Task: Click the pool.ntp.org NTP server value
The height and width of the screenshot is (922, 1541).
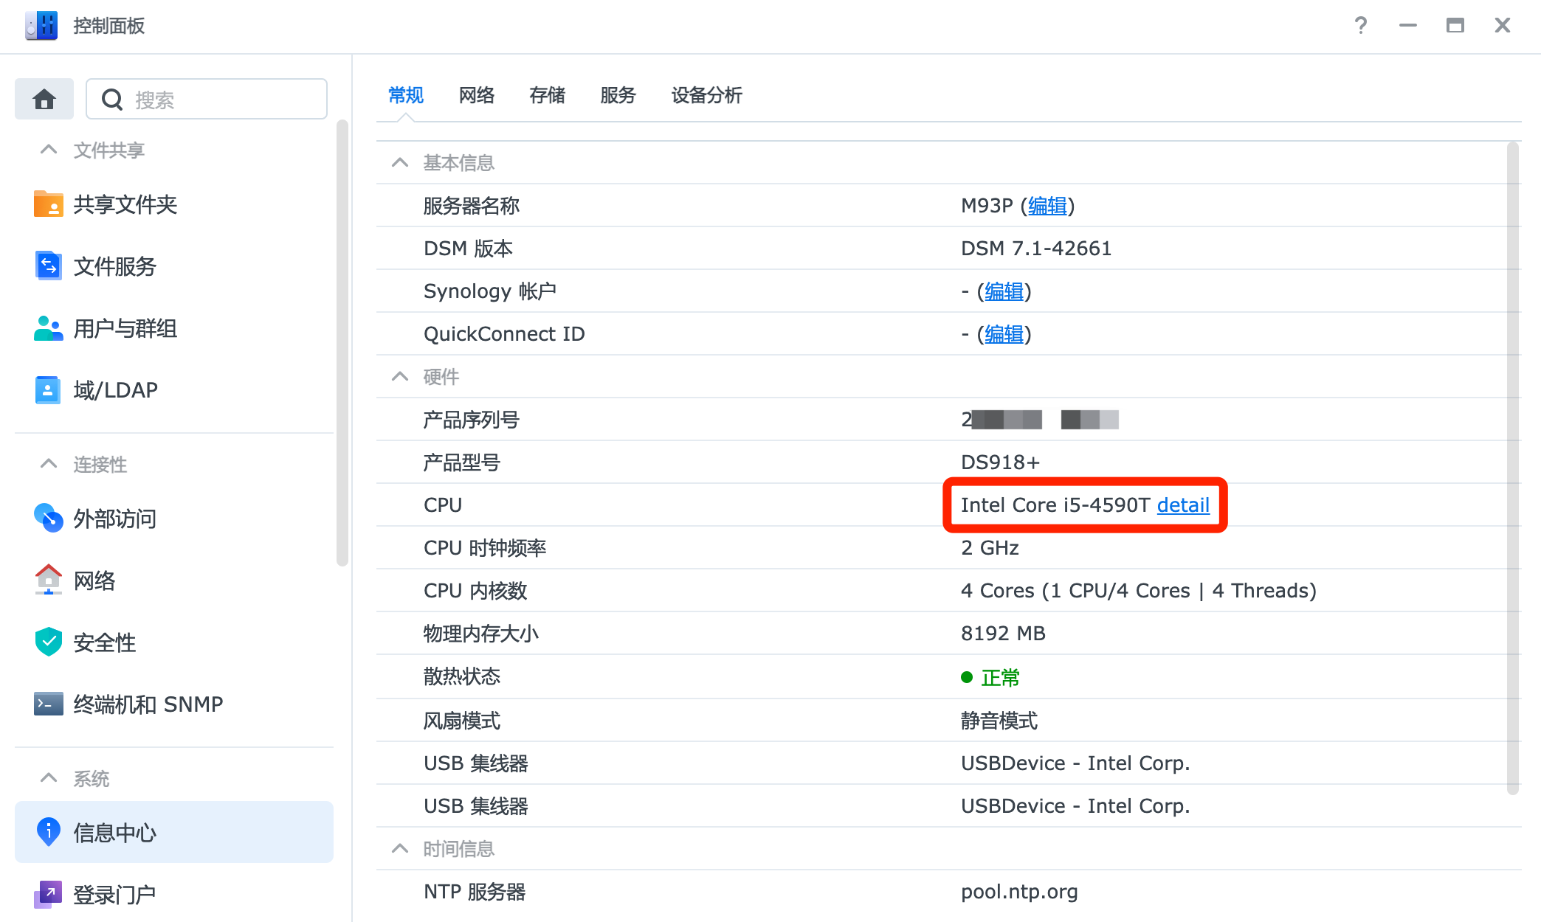Action: 1019,892
